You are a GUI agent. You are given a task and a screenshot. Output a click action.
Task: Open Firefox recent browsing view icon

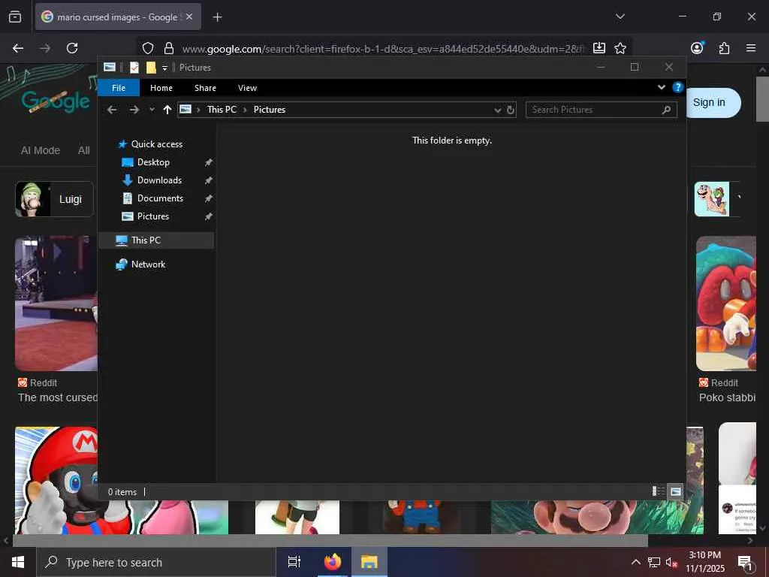pos(15,17)
